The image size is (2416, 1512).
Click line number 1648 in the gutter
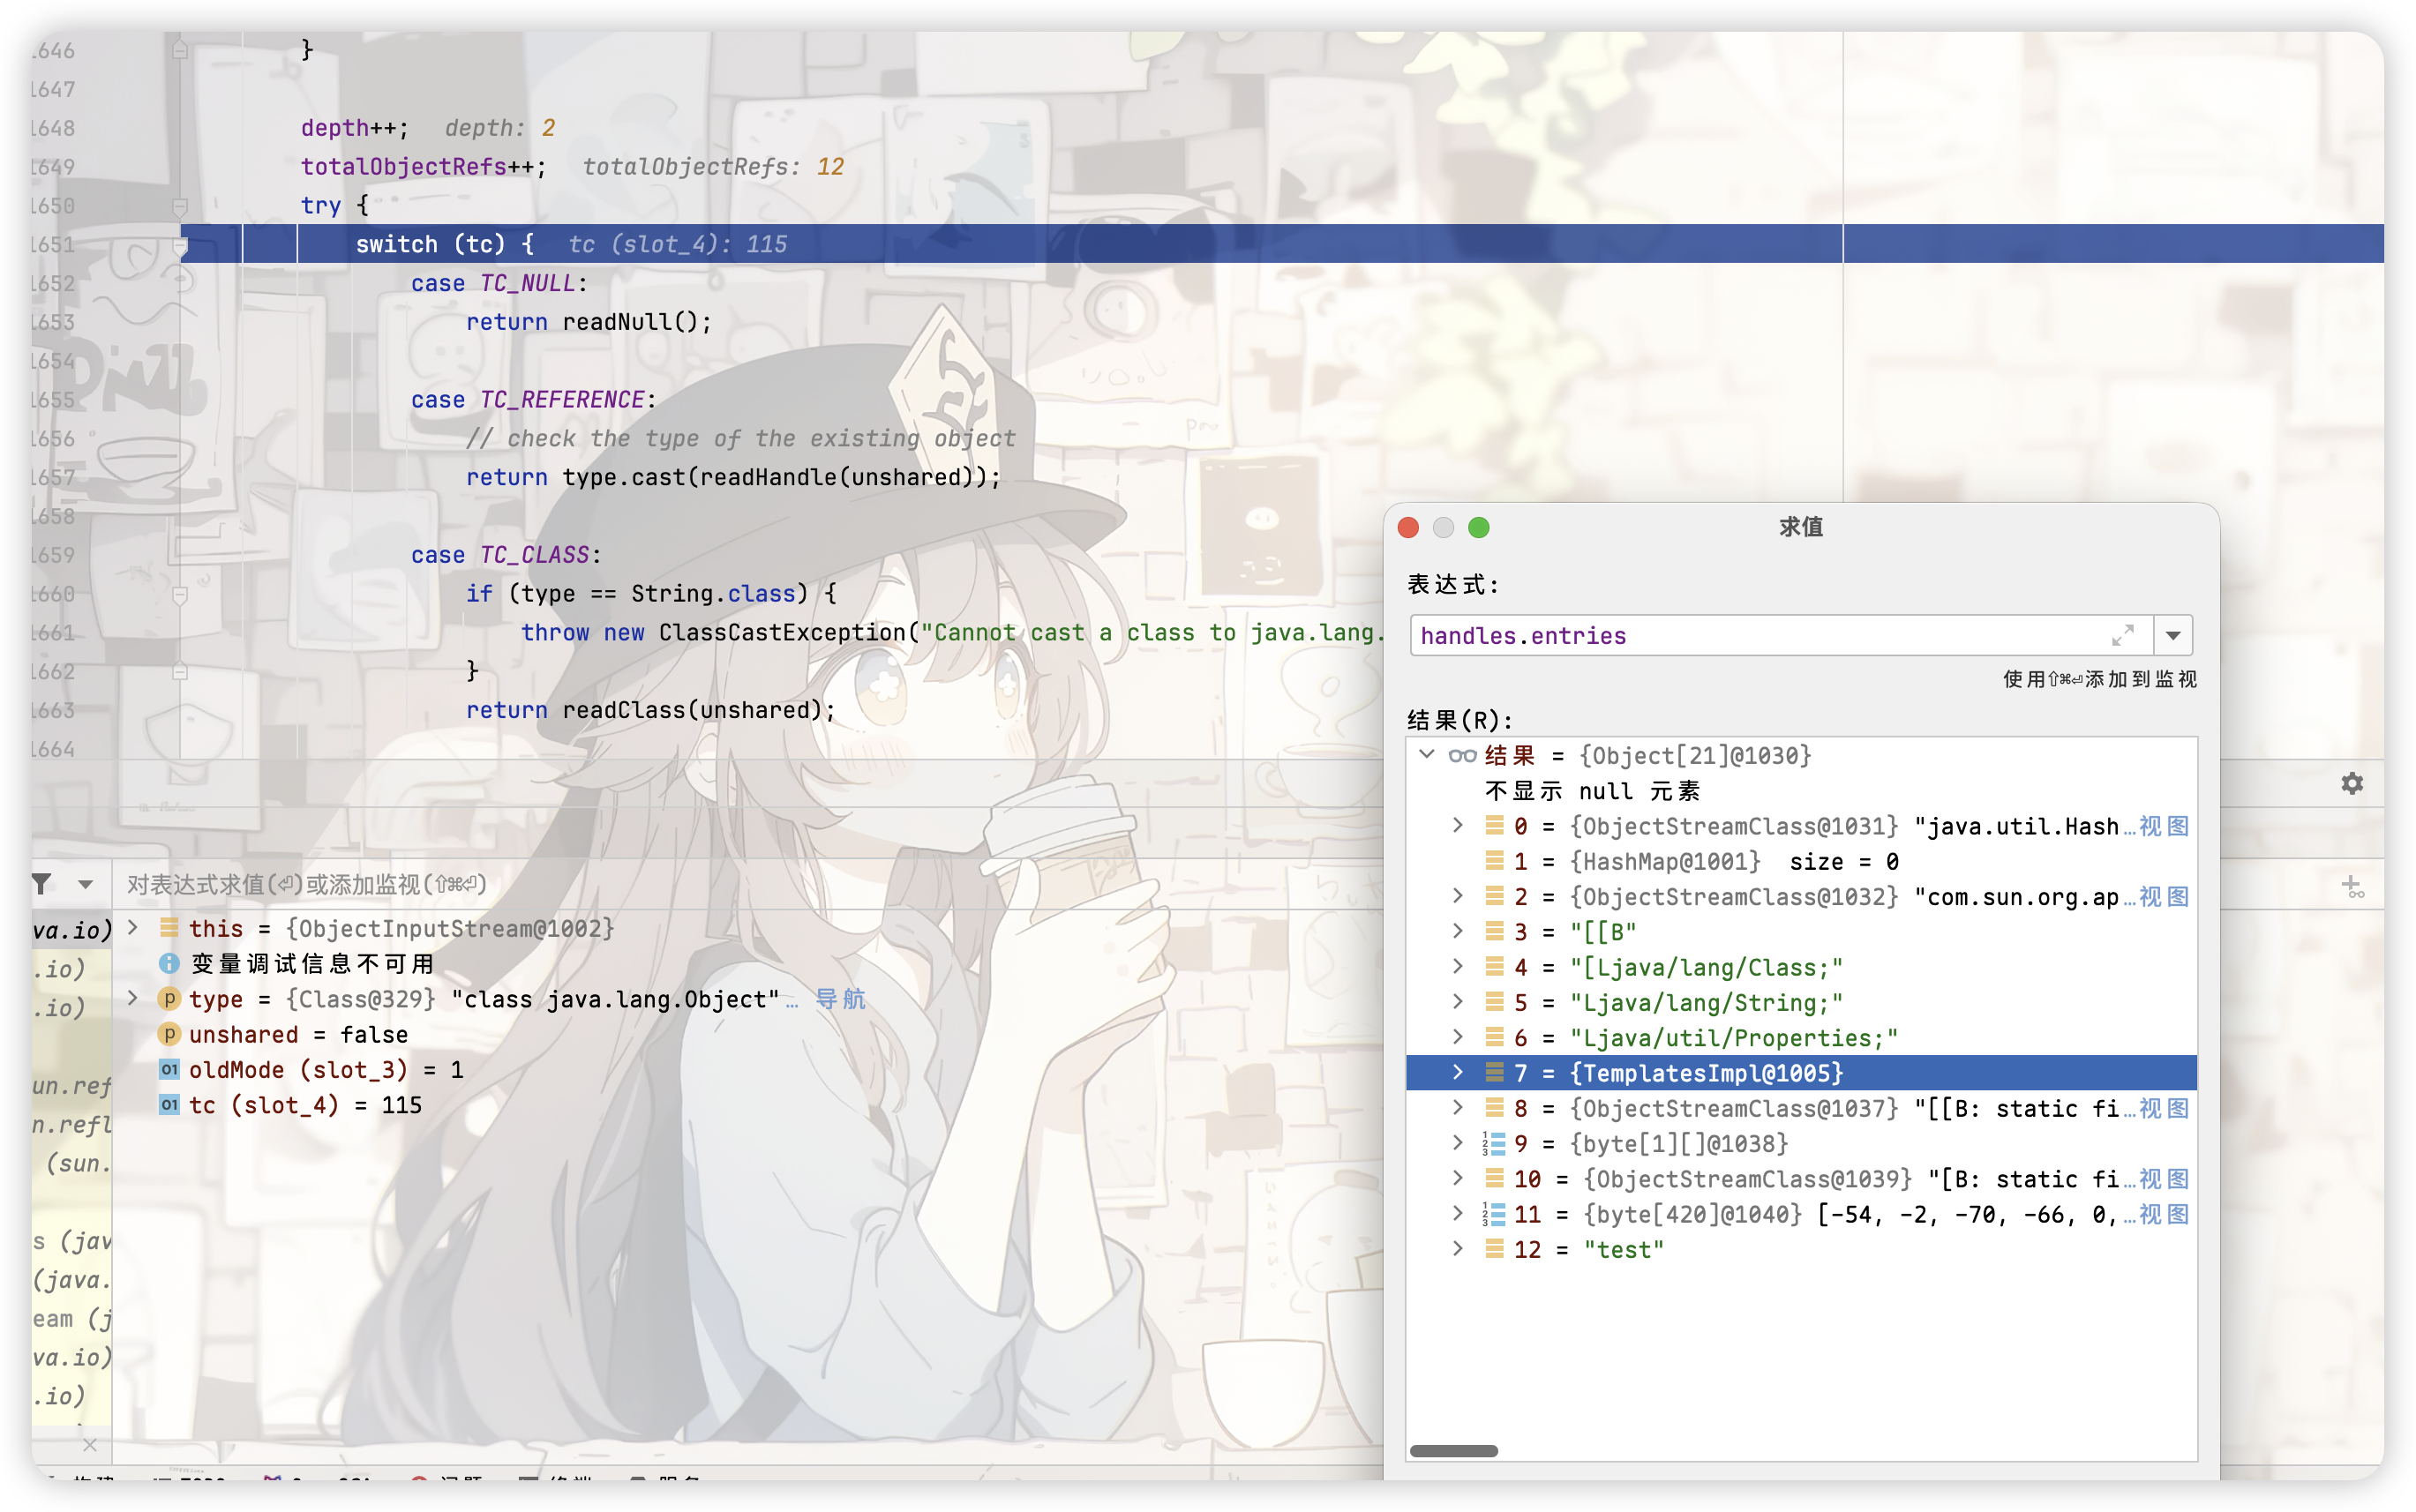point(53,128)
